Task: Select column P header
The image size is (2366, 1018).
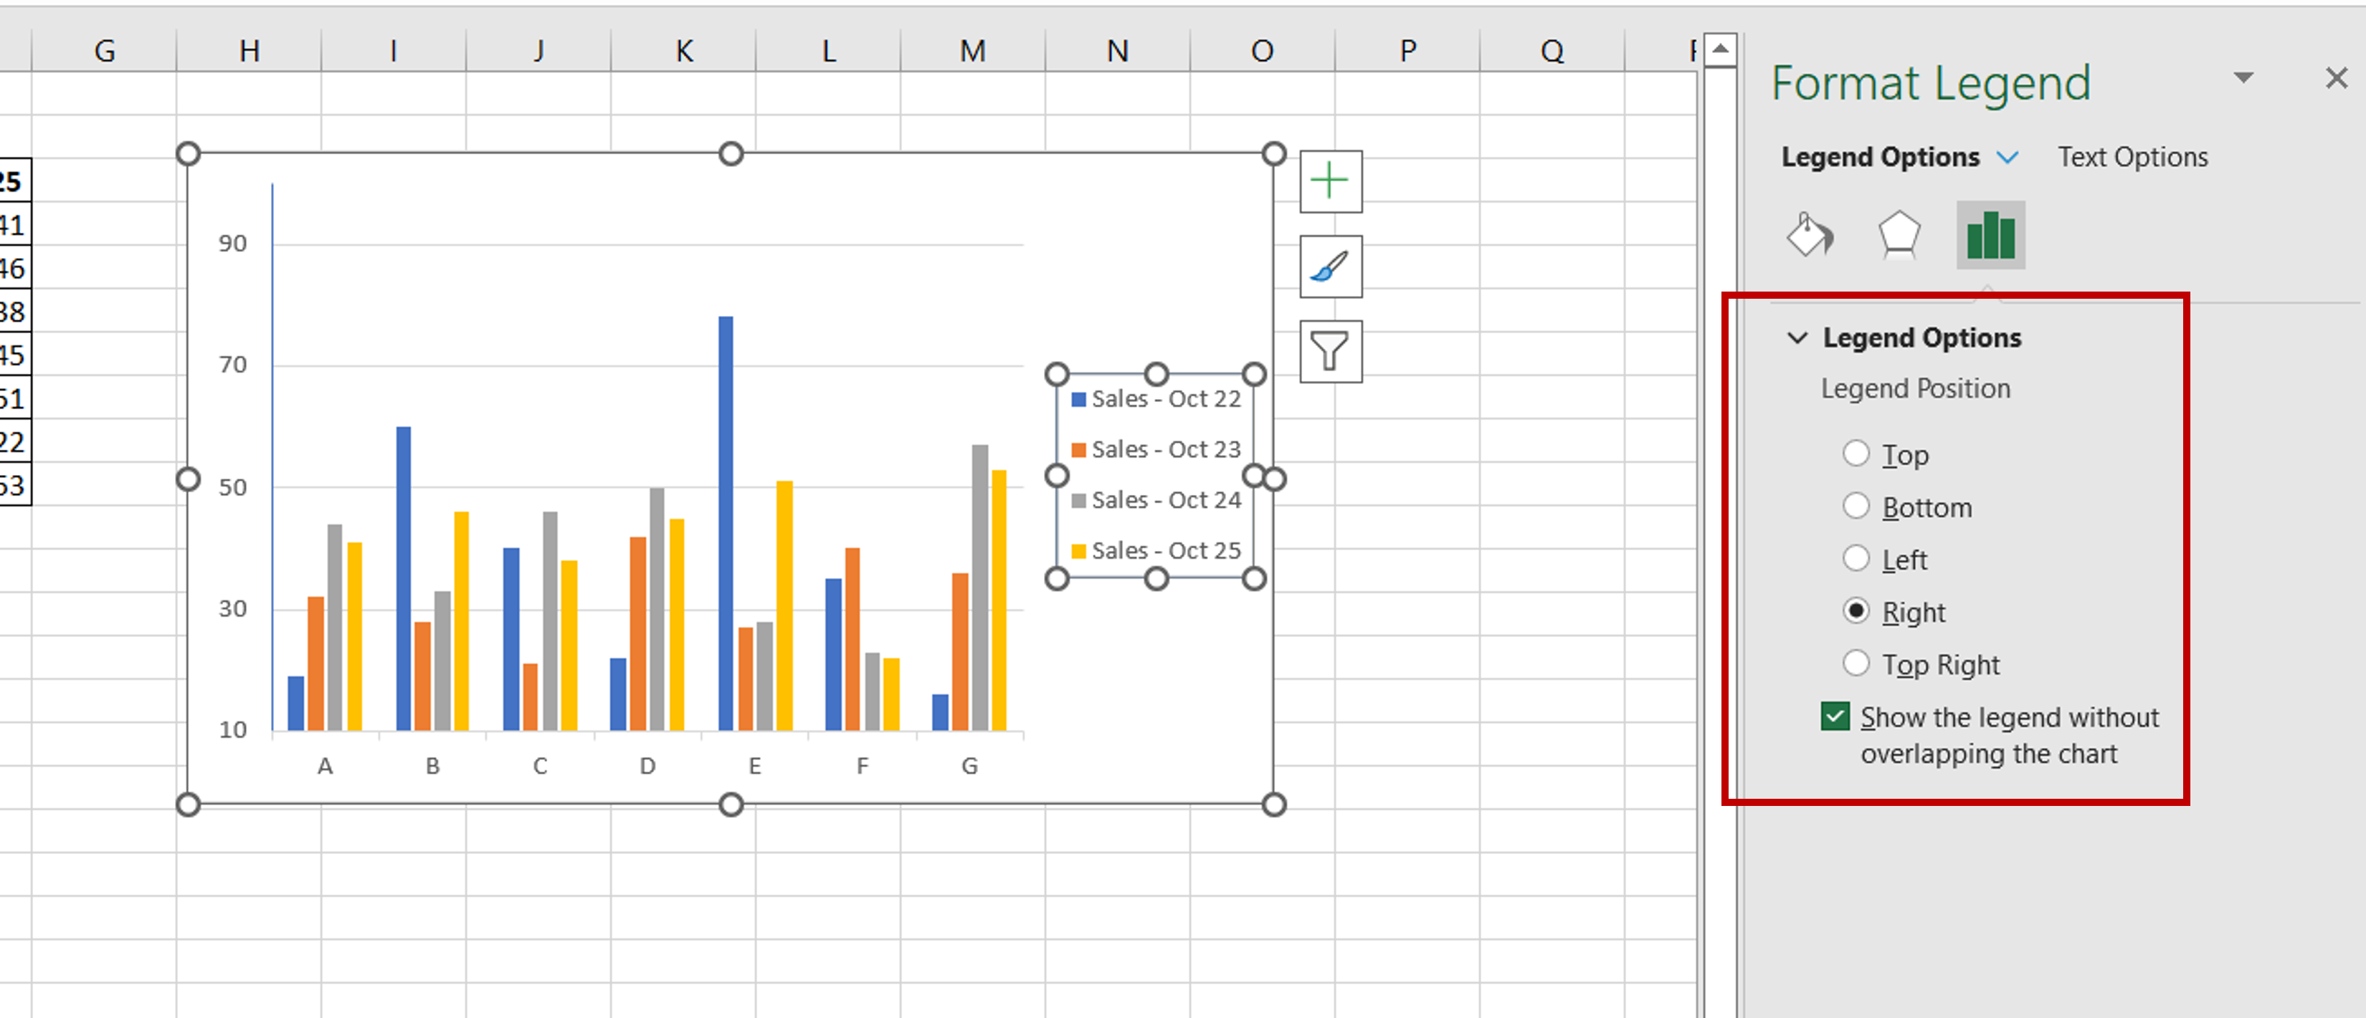Action: [1408, 50]
